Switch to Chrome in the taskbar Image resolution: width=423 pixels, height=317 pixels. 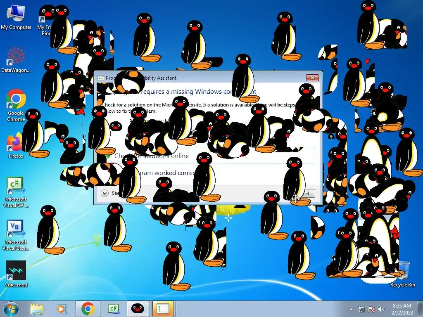88,309
